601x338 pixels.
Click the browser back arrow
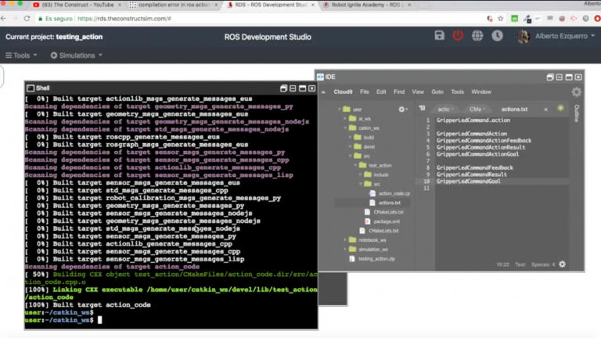click(3, 19)
